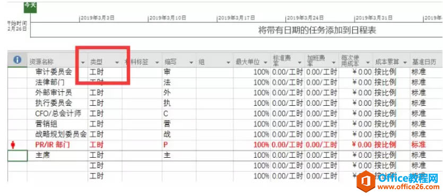Select the red PR/IR 部门 resource name

tap(53, 145)
